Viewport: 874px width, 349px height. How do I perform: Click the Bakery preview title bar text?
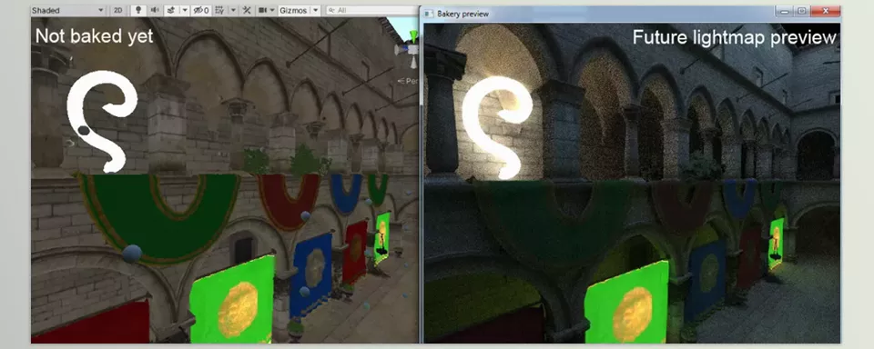point(462,14)
